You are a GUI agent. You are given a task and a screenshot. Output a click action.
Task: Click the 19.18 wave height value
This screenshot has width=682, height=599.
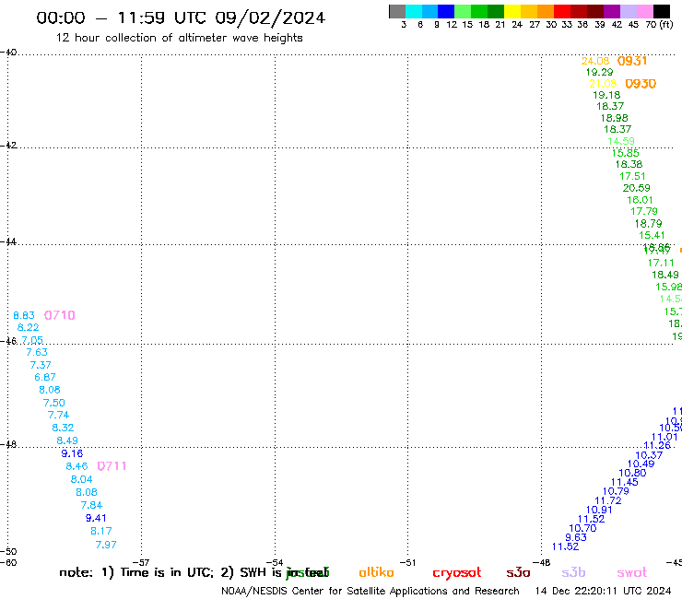coord(606,95)
